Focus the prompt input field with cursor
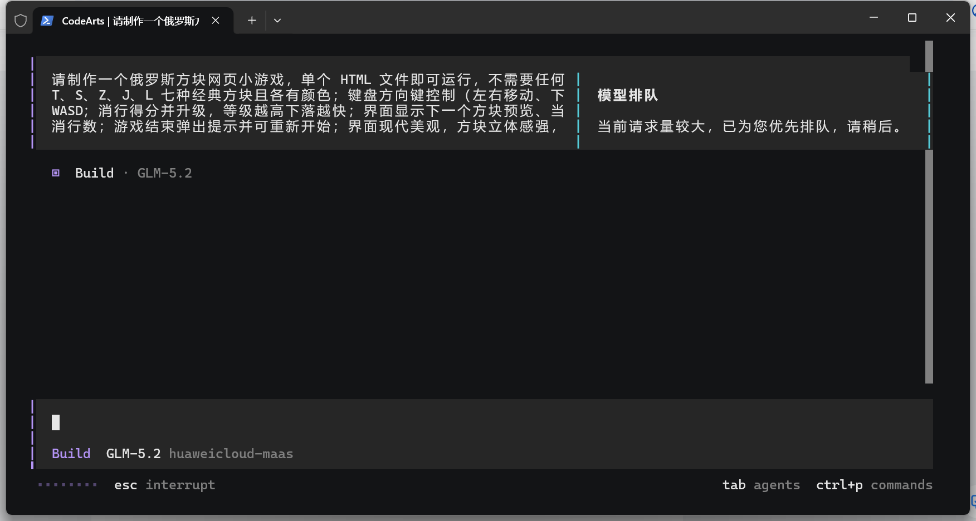The width and height of the screenshot is (976, 521). pyautogui.click(x=483, y=422)
